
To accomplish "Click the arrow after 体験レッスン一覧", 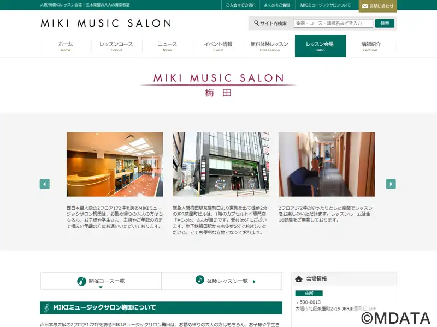I will 254,282.
